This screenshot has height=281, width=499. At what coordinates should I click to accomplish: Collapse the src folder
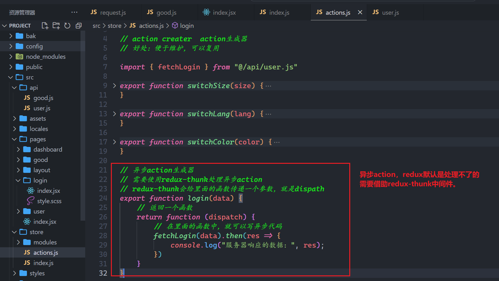(43, 77)
